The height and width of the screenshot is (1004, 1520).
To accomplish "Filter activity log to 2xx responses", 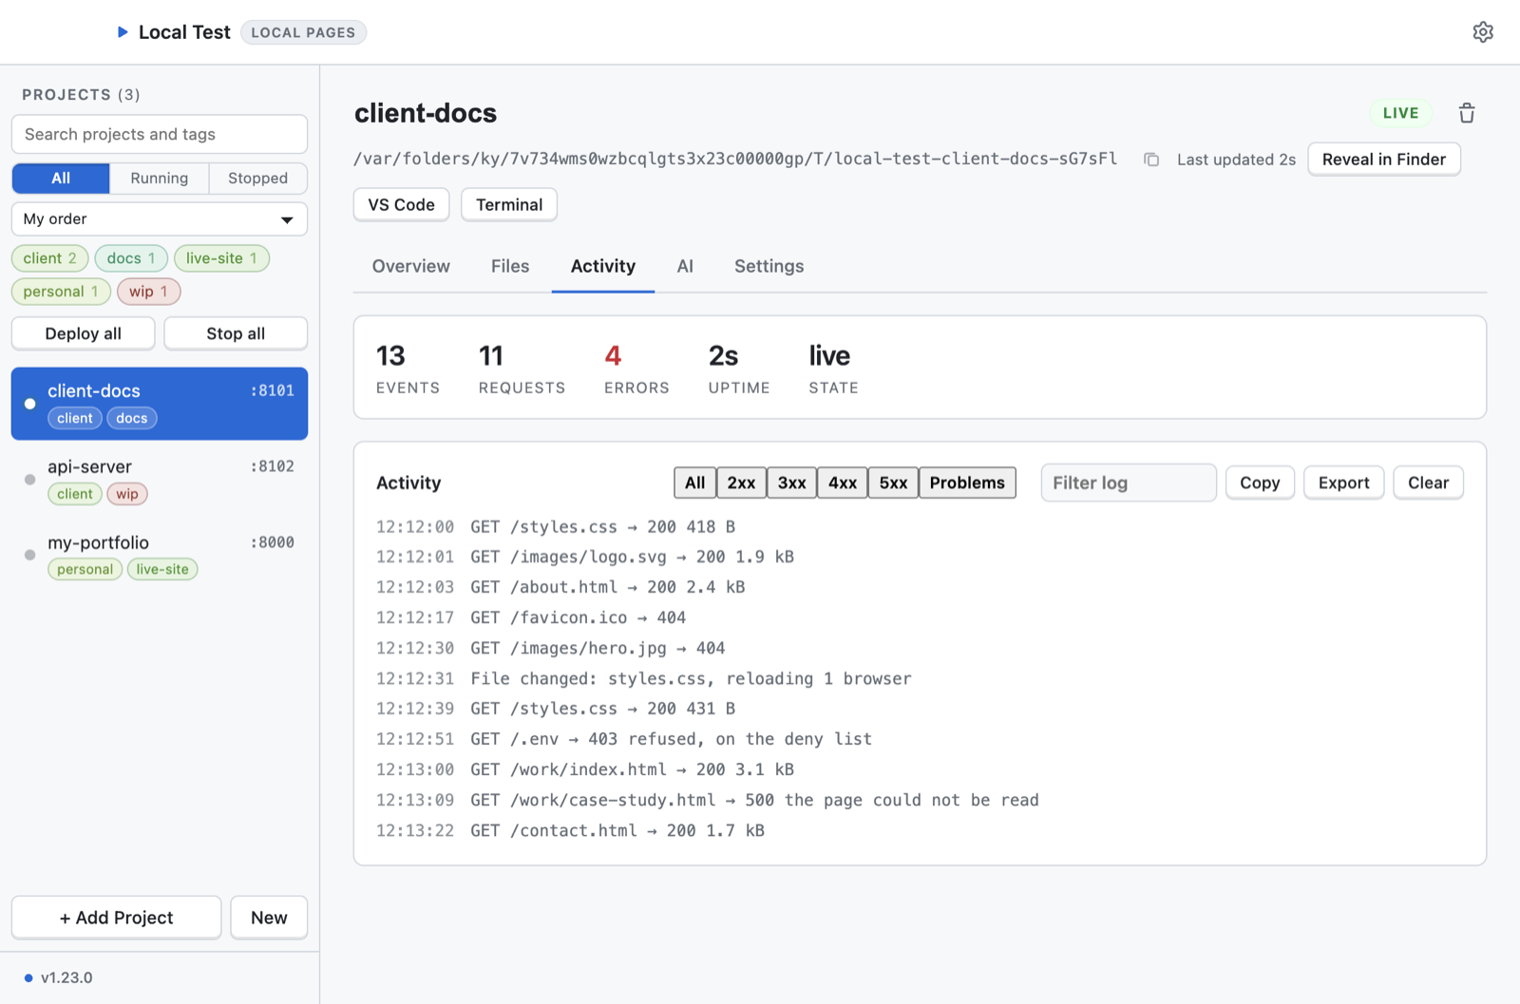I will point(741,483).
